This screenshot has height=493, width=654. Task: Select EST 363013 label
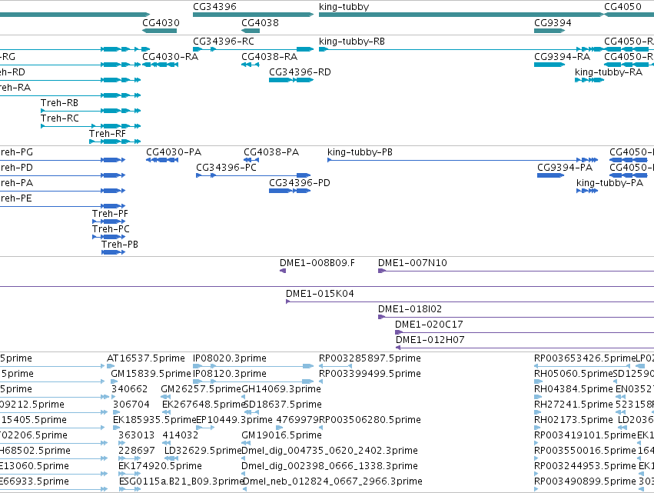[136, 436]
